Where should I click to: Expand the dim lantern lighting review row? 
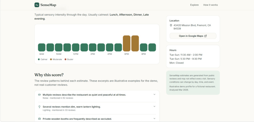pos(97,108)
